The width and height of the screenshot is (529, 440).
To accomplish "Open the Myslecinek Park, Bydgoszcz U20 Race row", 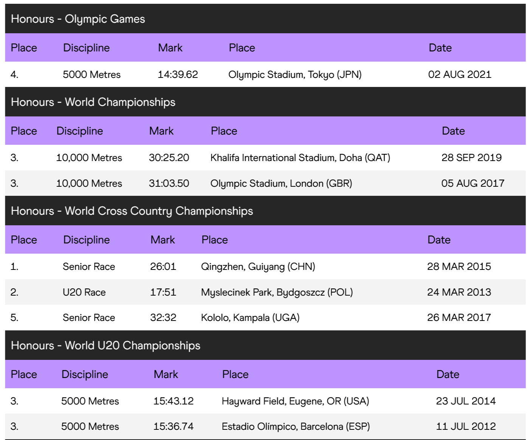I will 265,292.
